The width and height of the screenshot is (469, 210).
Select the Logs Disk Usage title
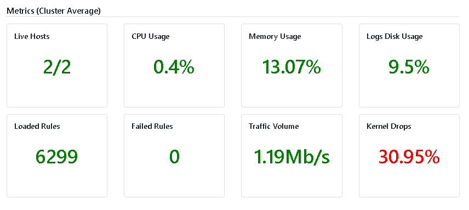tap(394, 37)
